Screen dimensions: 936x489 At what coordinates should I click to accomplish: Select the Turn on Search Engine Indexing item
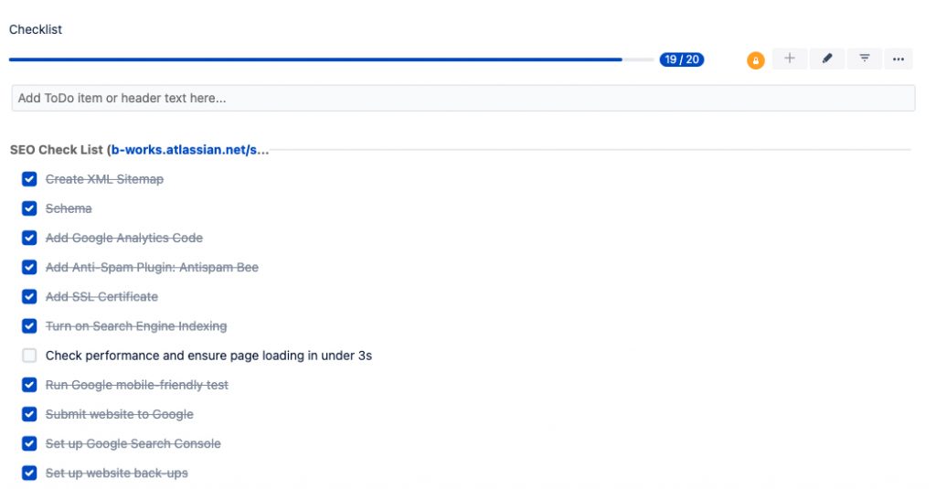tap(136, 326)
